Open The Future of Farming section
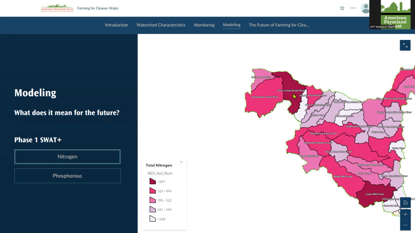This screenshot has width=415, height=233. pyautogui.click(x=279, y=25)
